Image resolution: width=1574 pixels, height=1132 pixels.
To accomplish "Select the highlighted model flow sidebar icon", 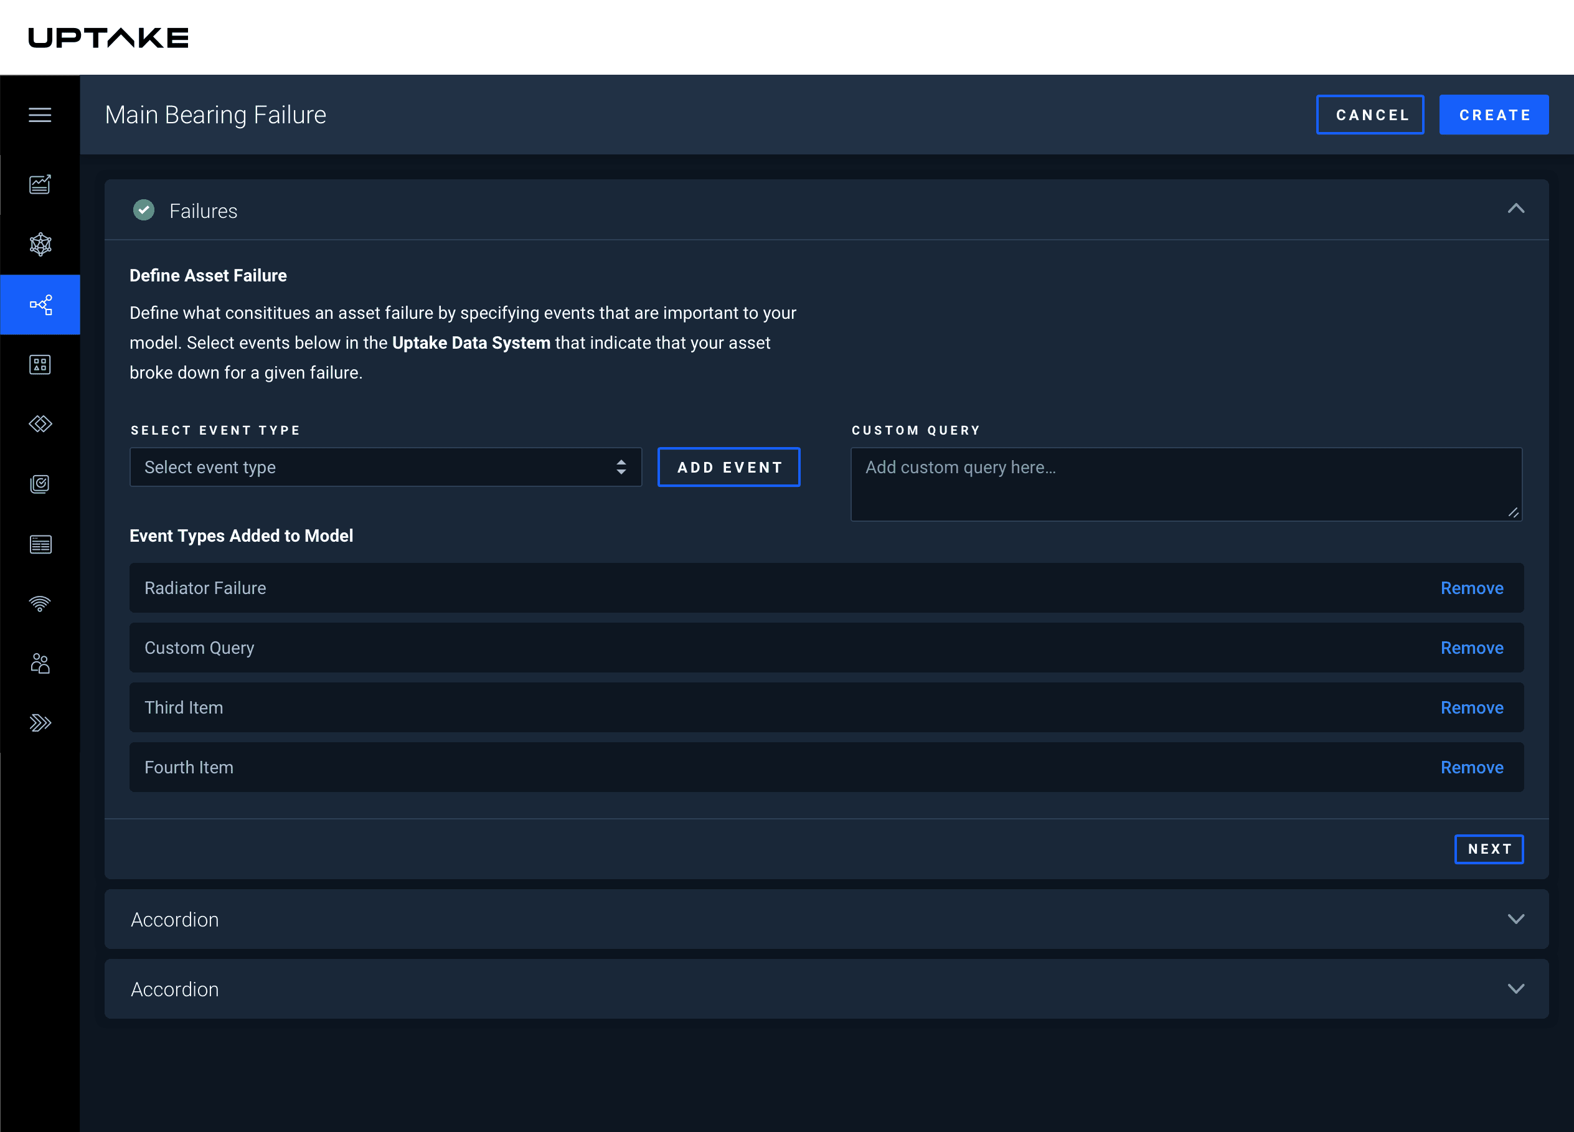I will (x=40, y=304).
